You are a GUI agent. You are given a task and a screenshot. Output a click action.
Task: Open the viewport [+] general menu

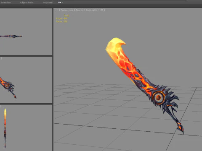point(57,10)
